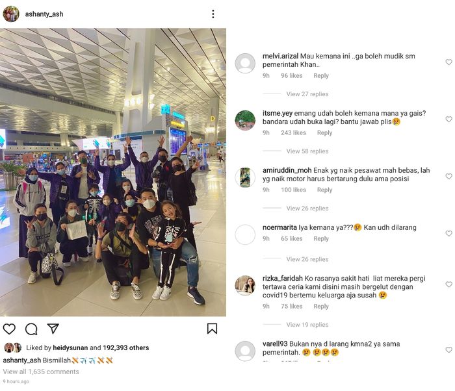Open the airport group photo
455x391 pixels.
pos(113,172)
